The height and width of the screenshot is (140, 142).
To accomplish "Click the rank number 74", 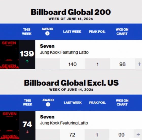I will [27, 124].
